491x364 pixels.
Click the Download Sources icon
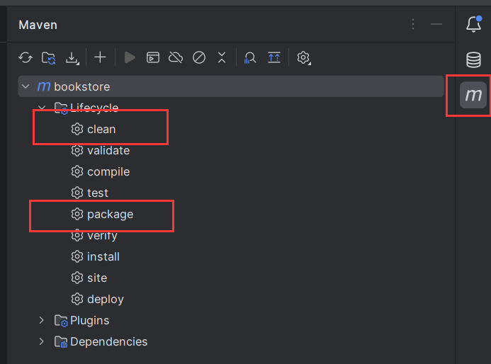[x=72, y=57]
